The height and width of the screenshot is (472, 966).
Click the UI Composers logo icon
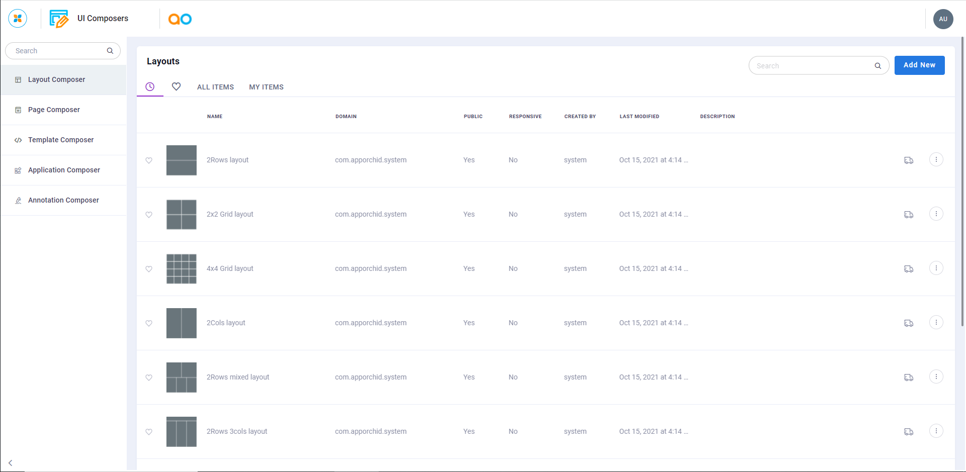coord(59,19)
